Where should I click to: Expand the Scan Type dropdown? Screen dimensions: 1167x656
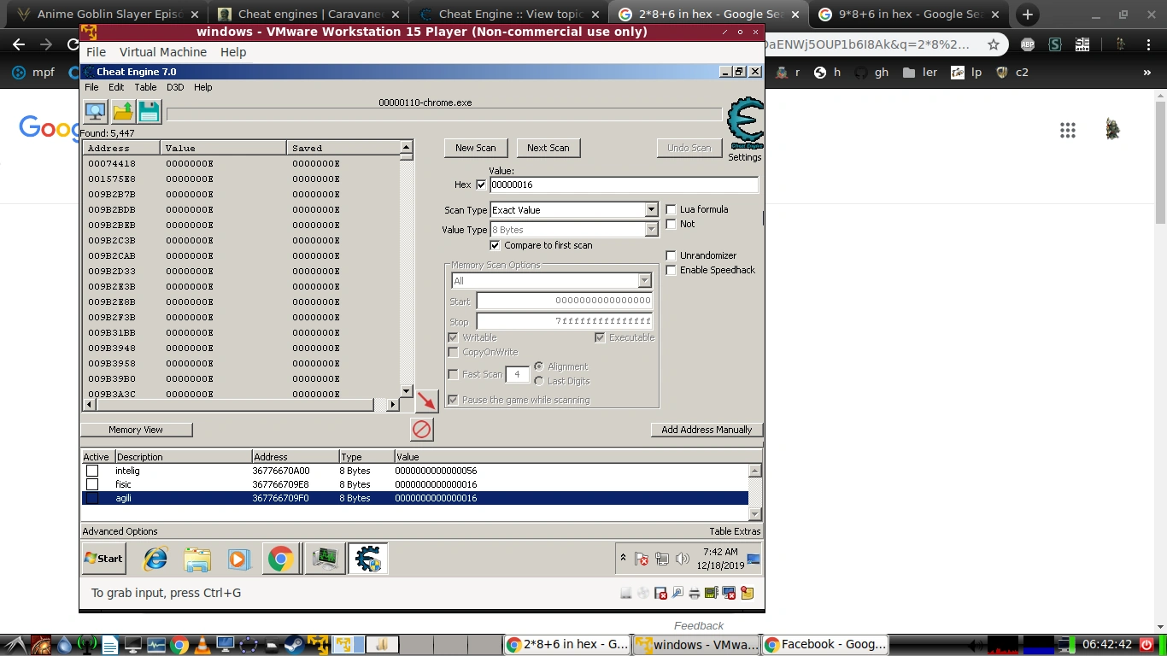point(651,210)
